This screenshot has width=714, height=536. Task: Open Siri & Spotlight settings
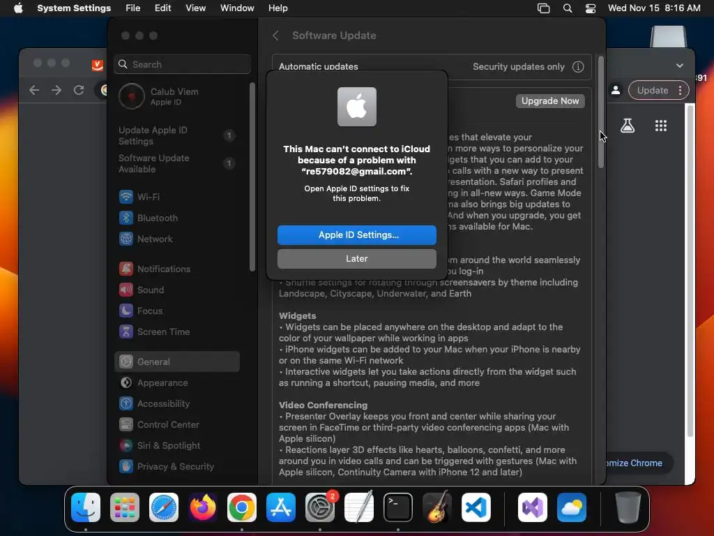176,446
